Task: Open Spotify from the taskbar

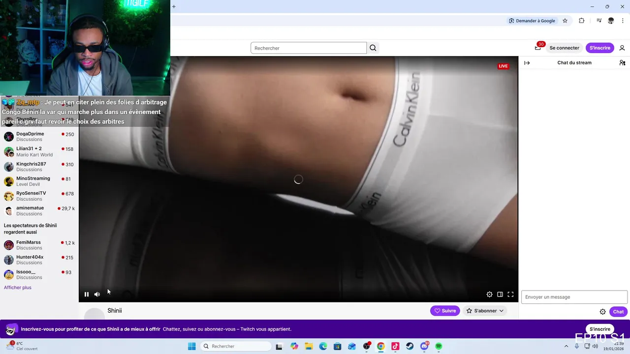Action: click(x=439, y=346)
